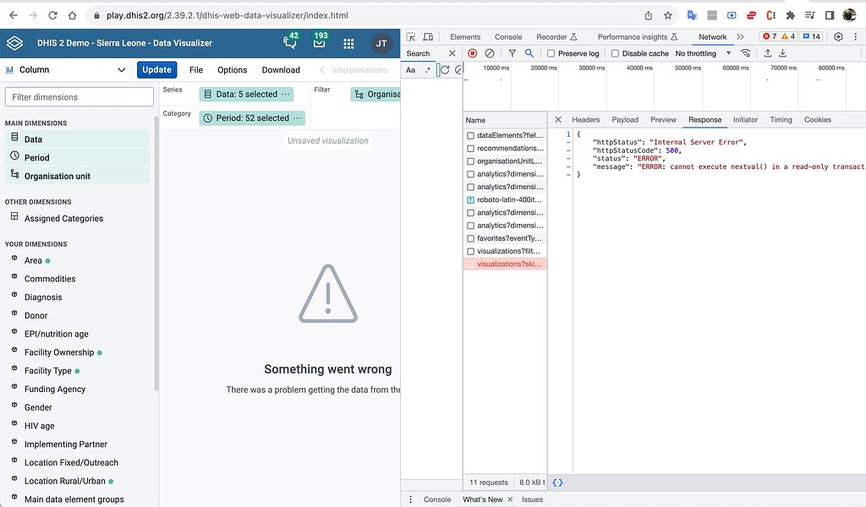Click the DHIS2 messages envelope icon

point(319,43)
